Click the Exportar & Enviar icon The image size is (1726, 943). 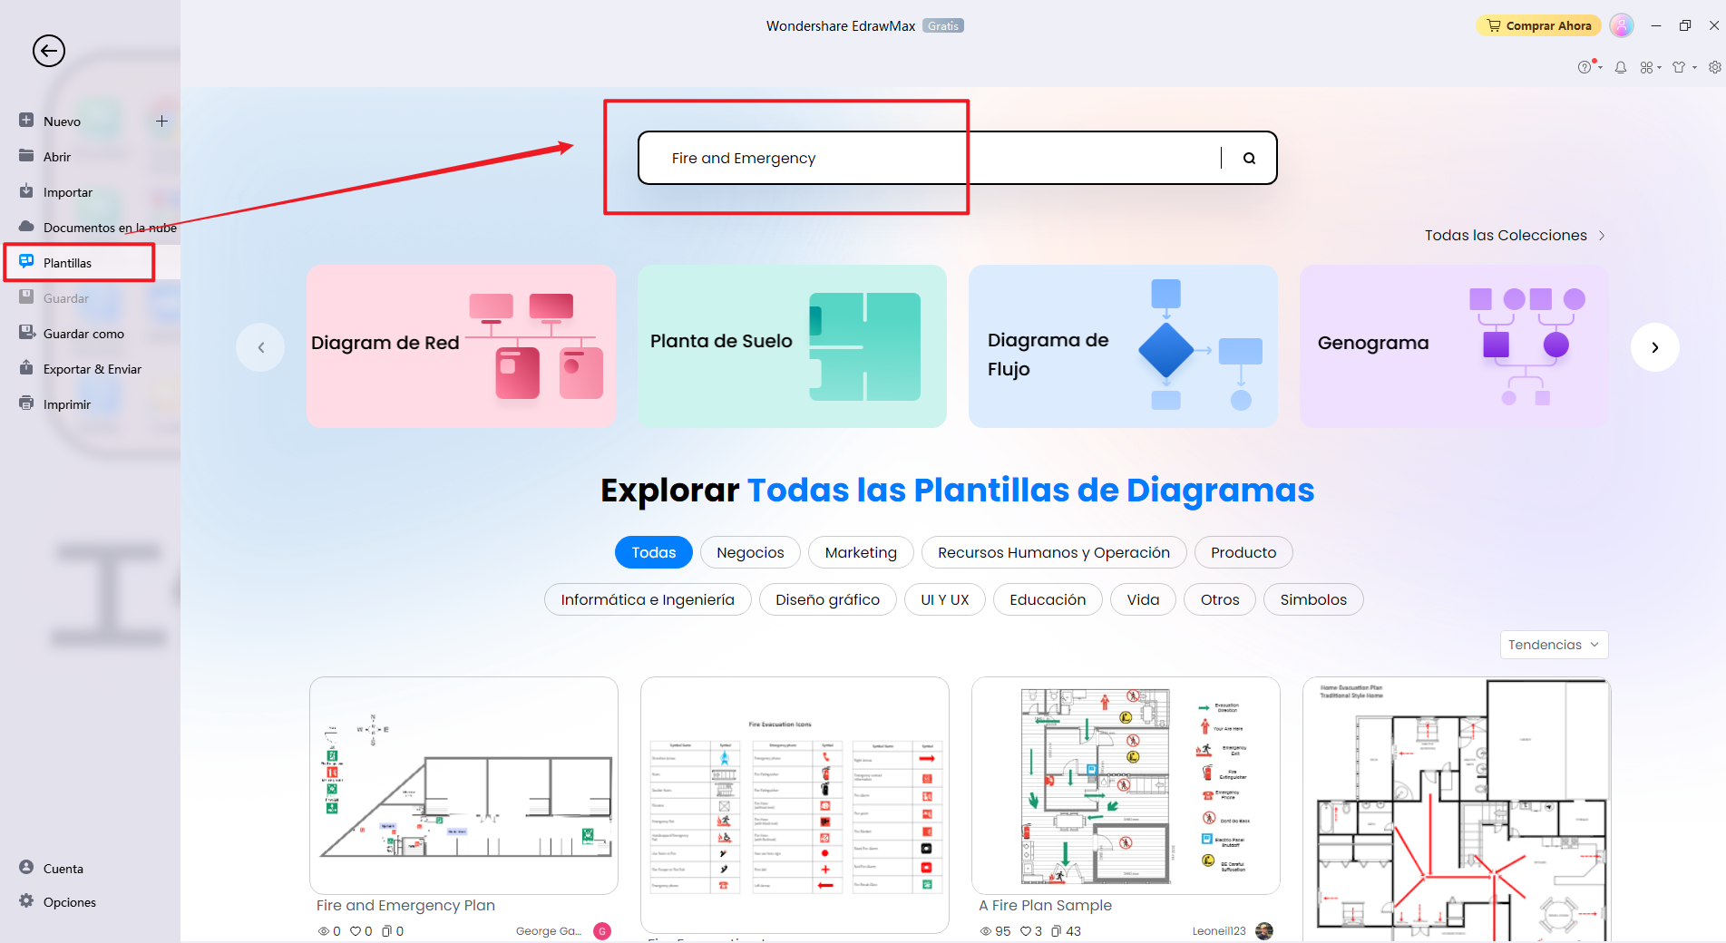92,369
